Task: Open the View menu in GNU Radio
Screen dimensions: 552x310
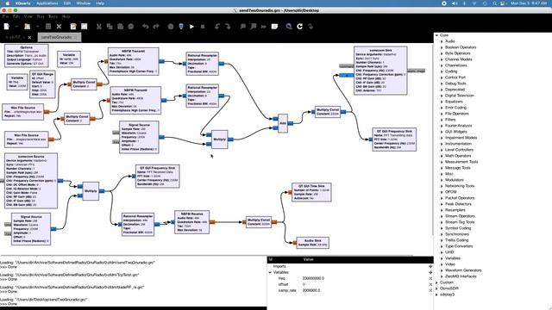Action: point(28,16)
